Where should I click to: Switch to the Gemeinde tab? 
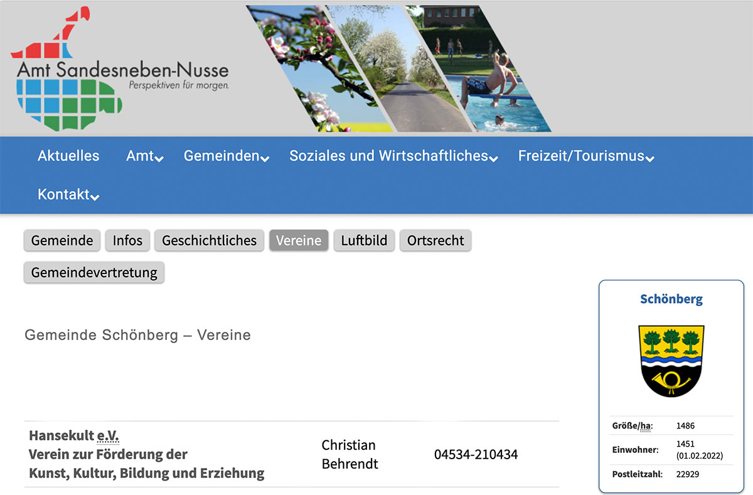62,240
